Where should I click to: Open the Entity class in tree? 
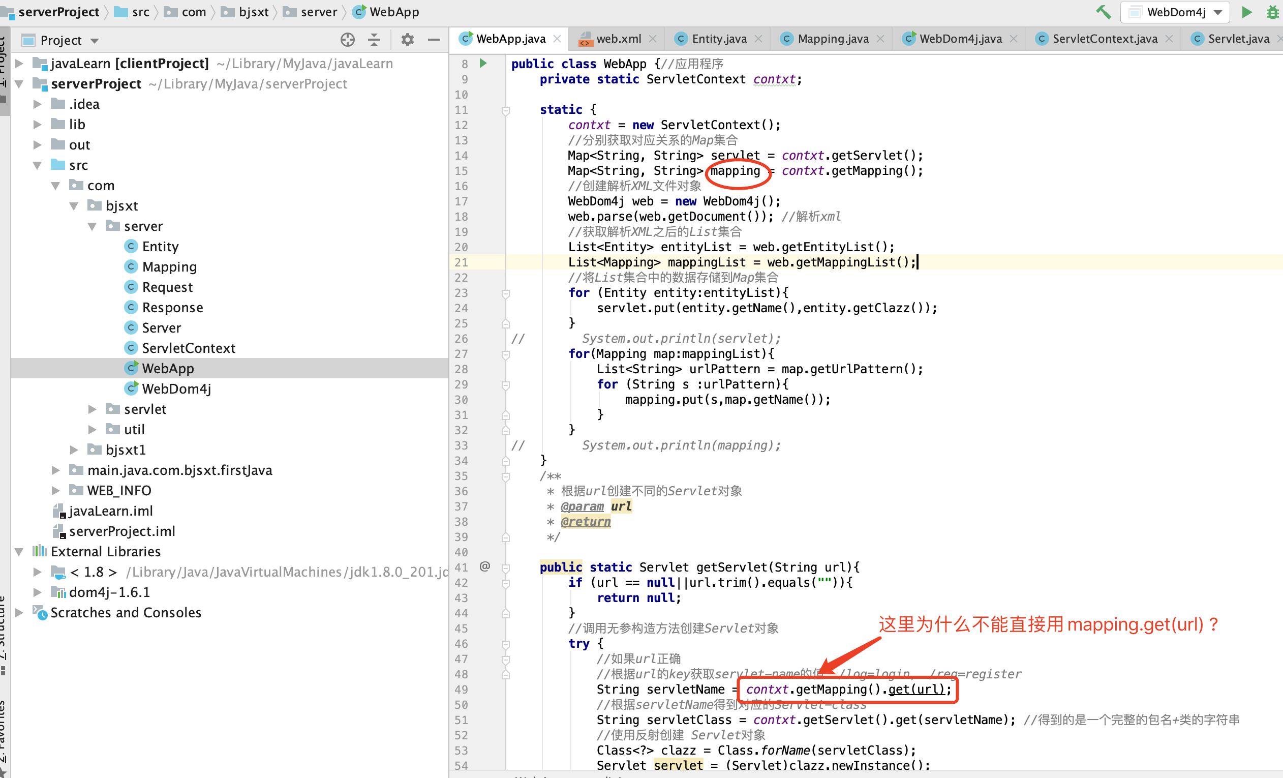(x=160, y=246)
